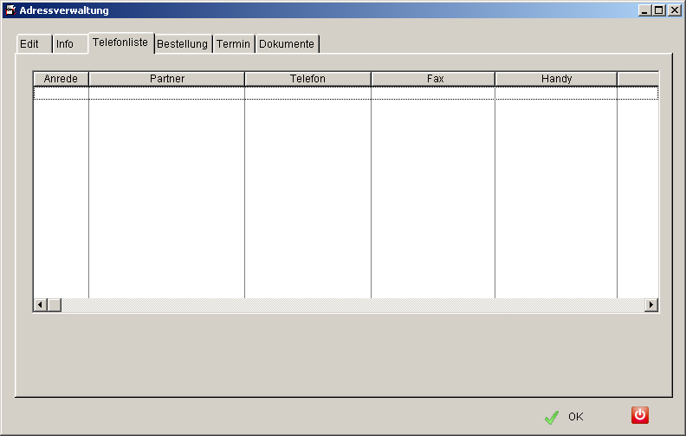Click the right scroll arrow of the table
The image size is (686, 436).
[651, 304]
